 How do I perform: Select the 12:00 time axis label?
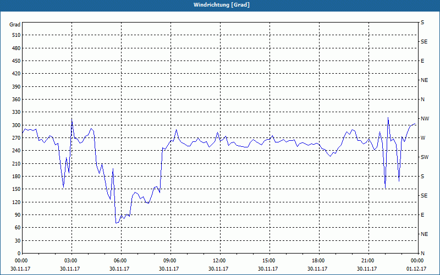pyautogui.click(x=220, y=260)
